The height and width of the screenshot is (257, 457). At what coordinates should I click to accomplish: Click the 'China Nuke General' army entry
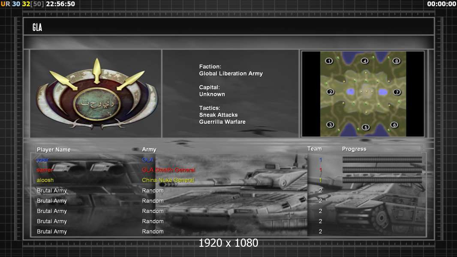[x=168, y=180]
